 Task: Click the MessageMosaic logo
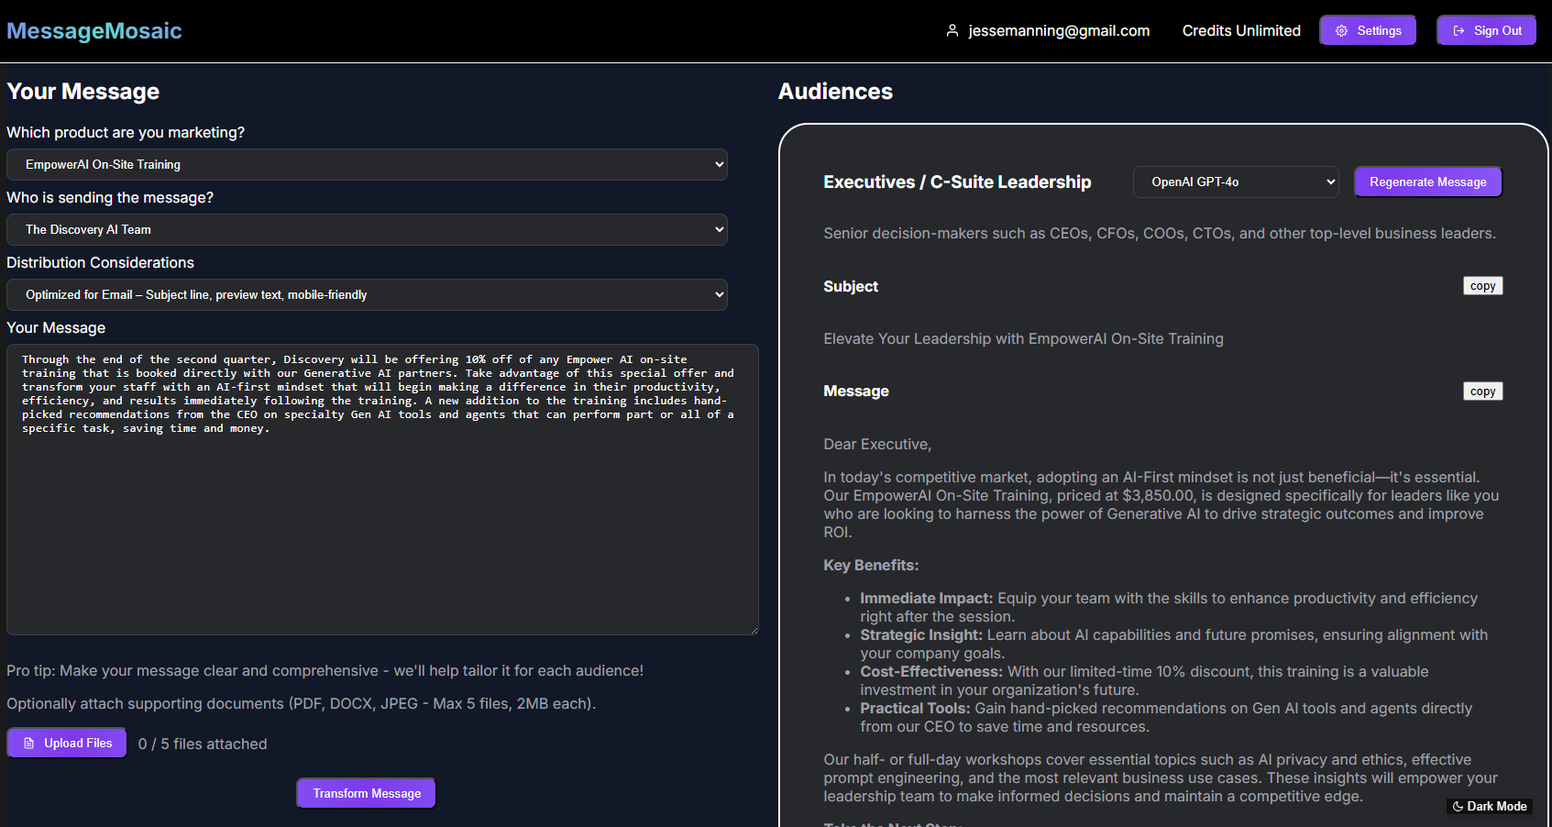click(94, 30)
